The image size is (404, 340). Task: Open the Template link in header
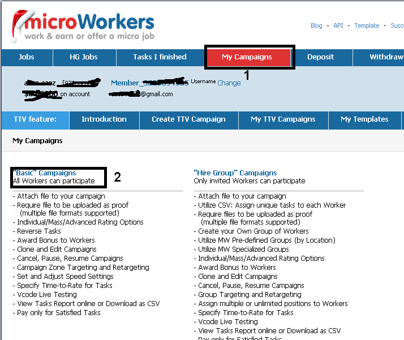coord(367,25)
